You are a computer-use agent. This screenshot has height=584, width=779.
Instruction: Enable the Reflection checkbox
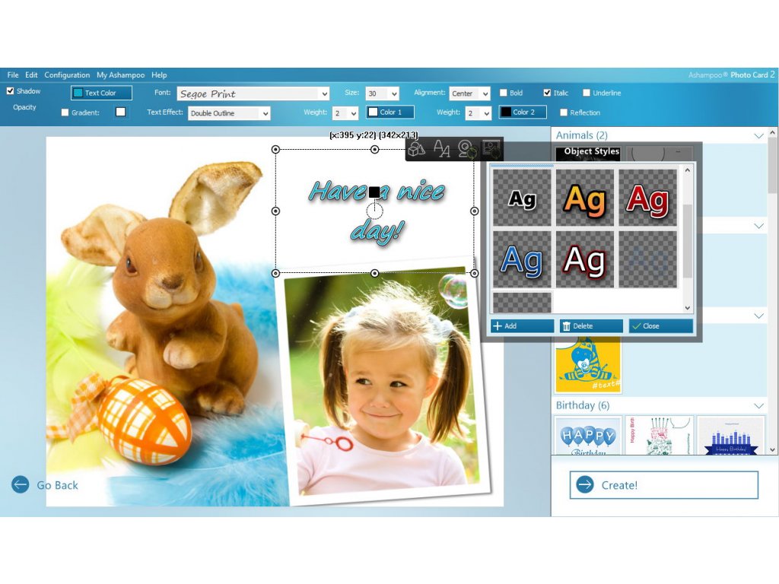click(x=564, y=113)
